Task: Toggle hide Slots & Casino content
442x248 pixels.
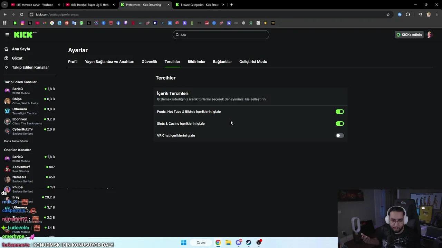Action: click(340, 124)
